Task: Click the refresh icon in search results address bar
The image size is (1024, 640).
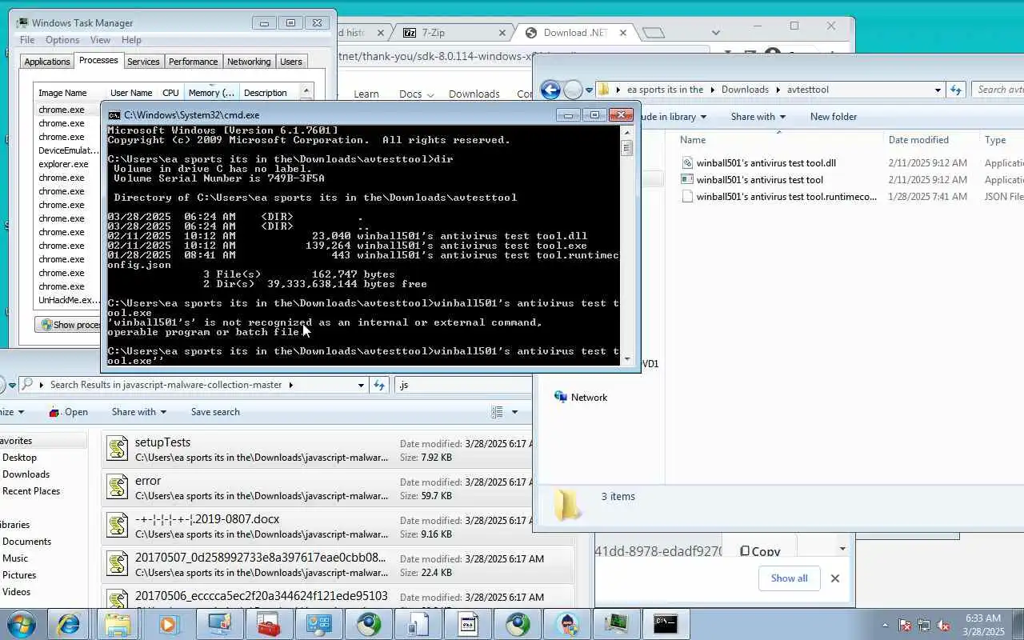Action: point(380,385)
